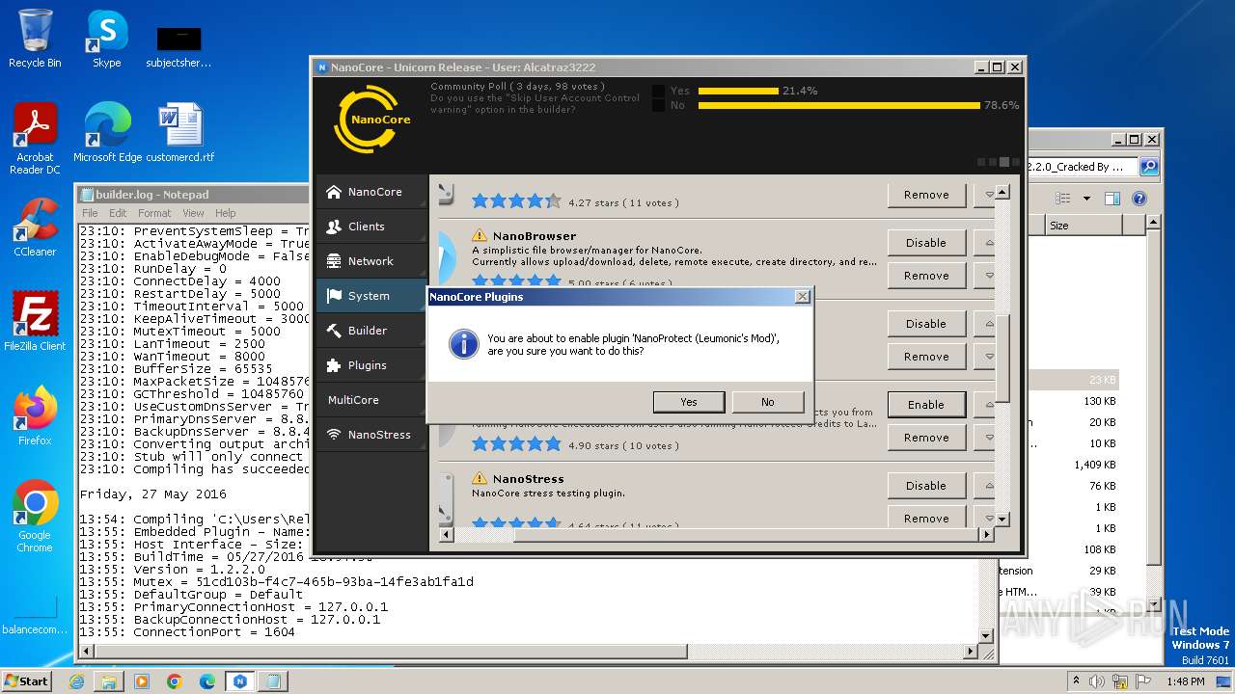
Task: Open Recycle Bin desktop icon
Action: click(x=35, y=39)
